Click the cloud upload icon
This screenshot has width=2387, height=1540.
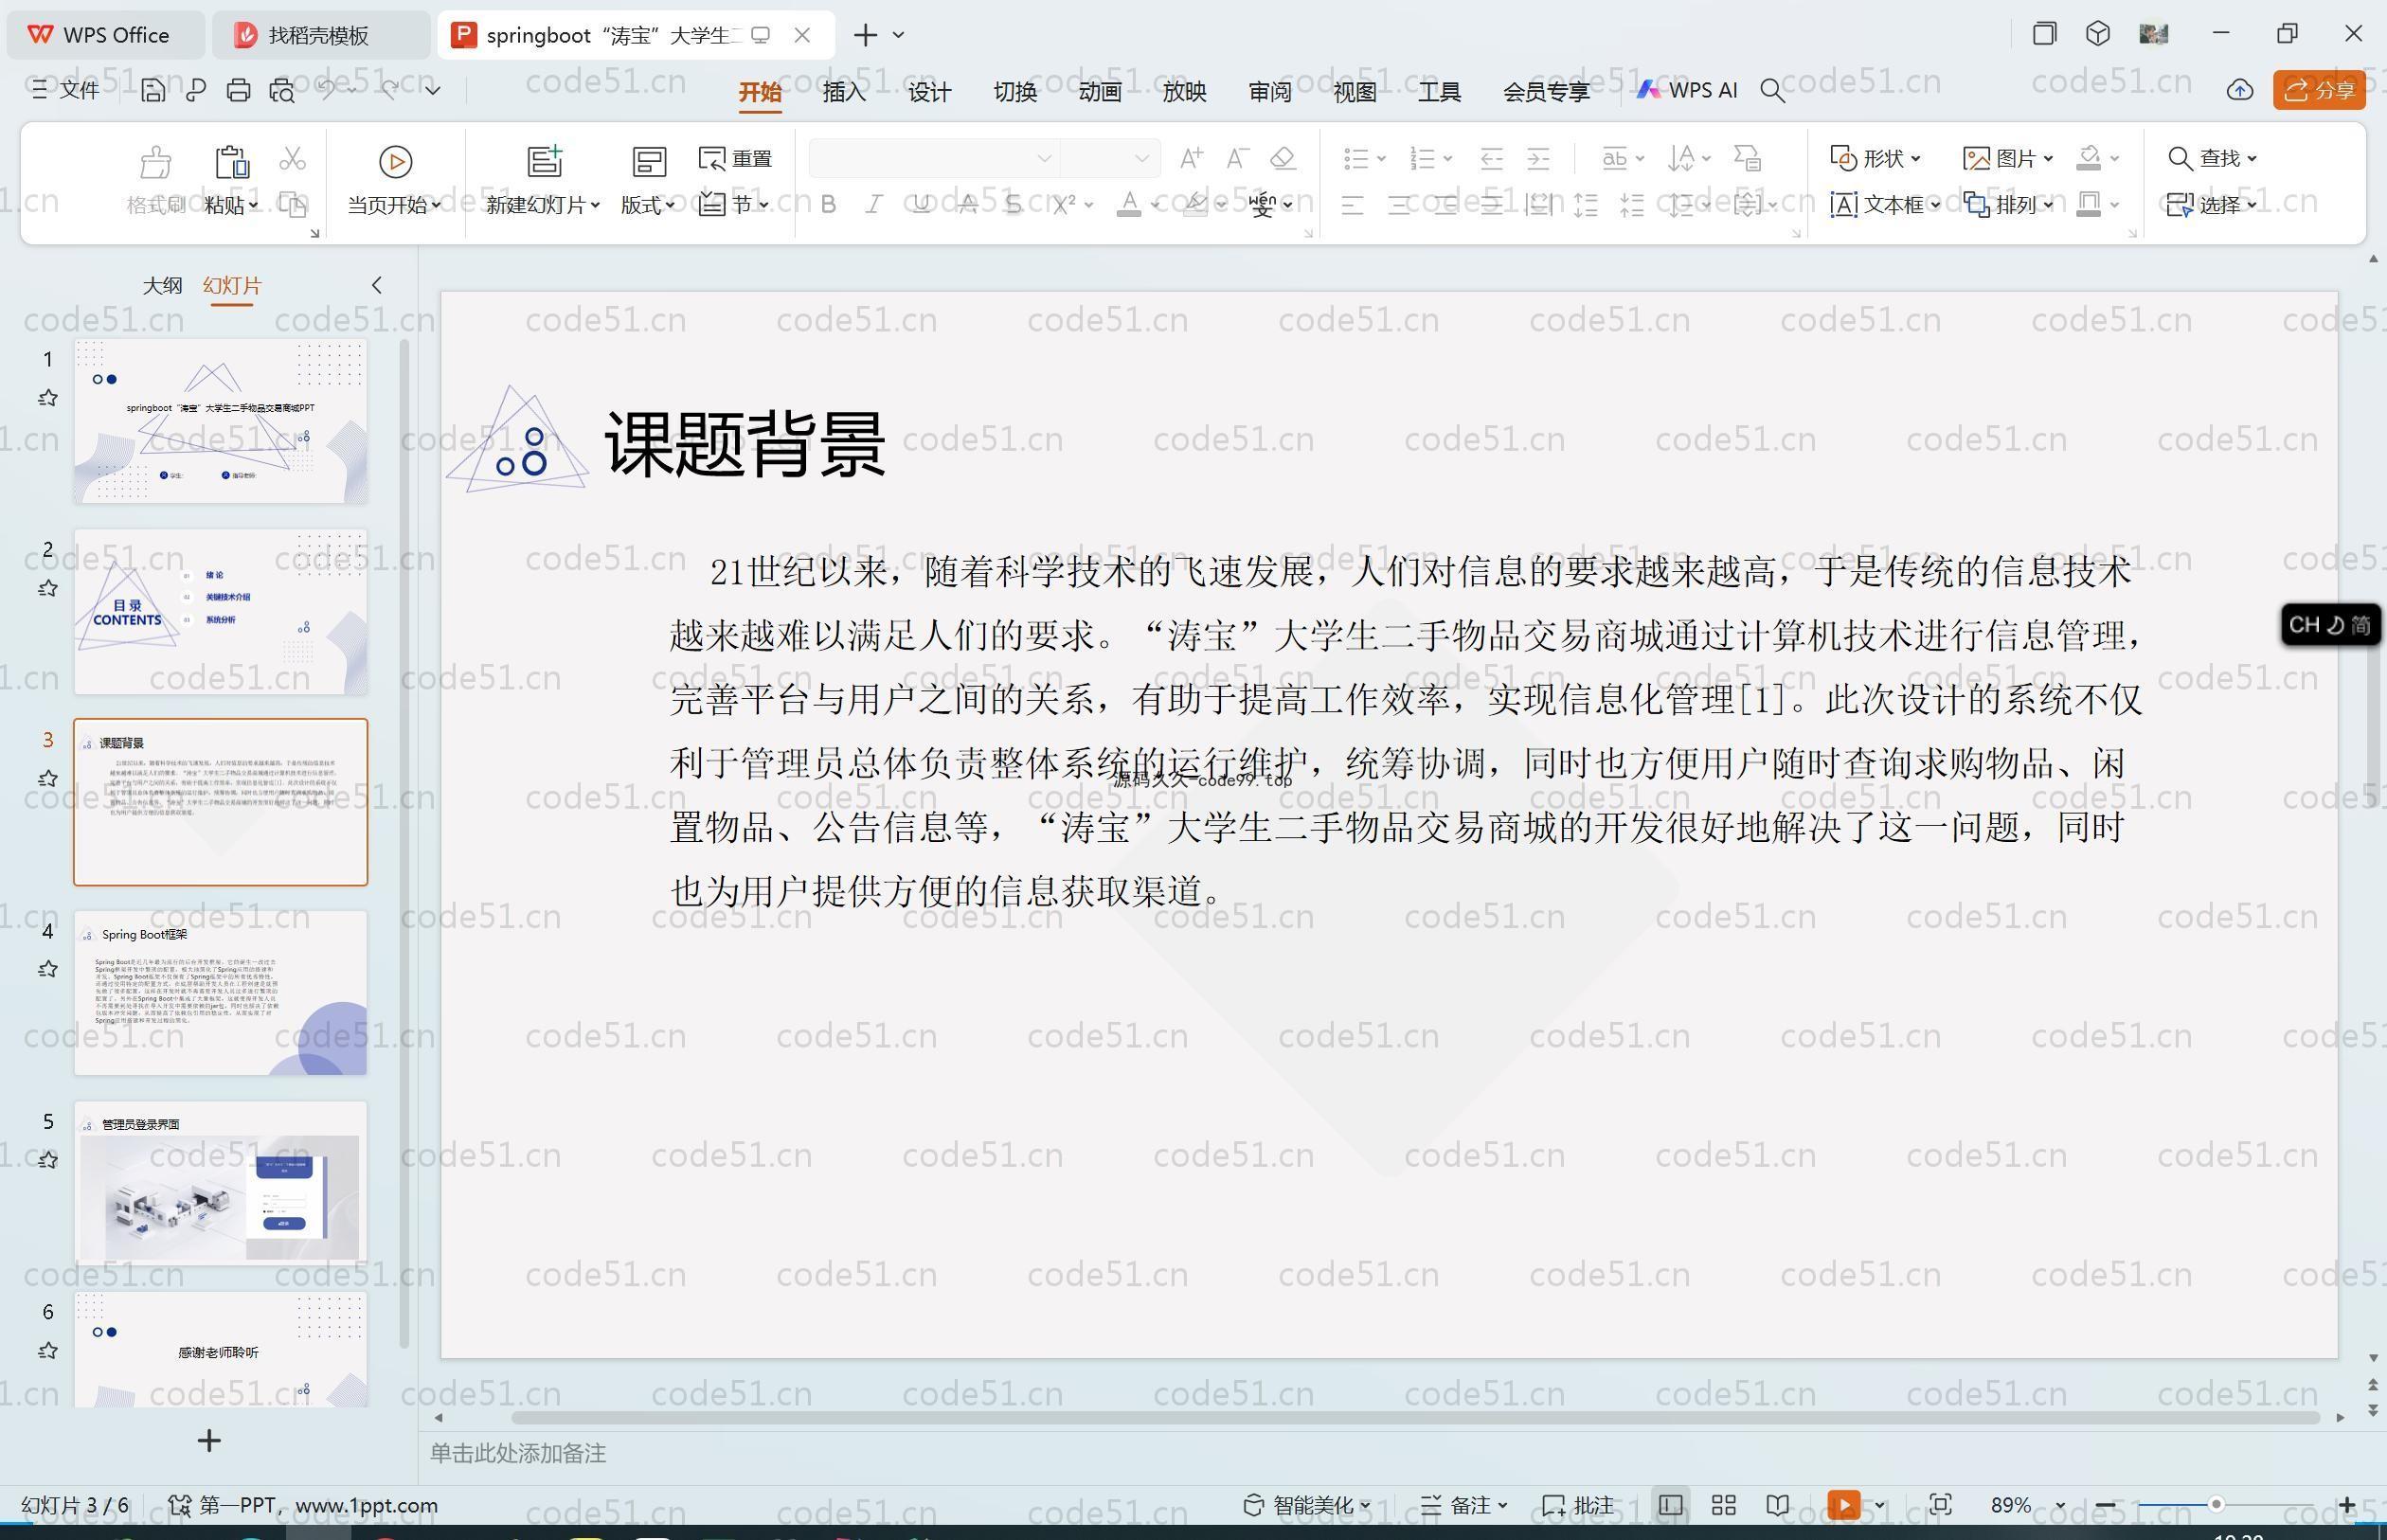tap(2240, 90)
